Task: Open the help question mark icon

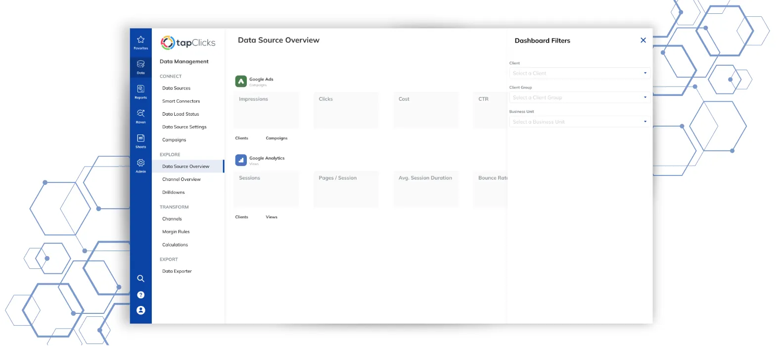Action: [x=140, y=295]
